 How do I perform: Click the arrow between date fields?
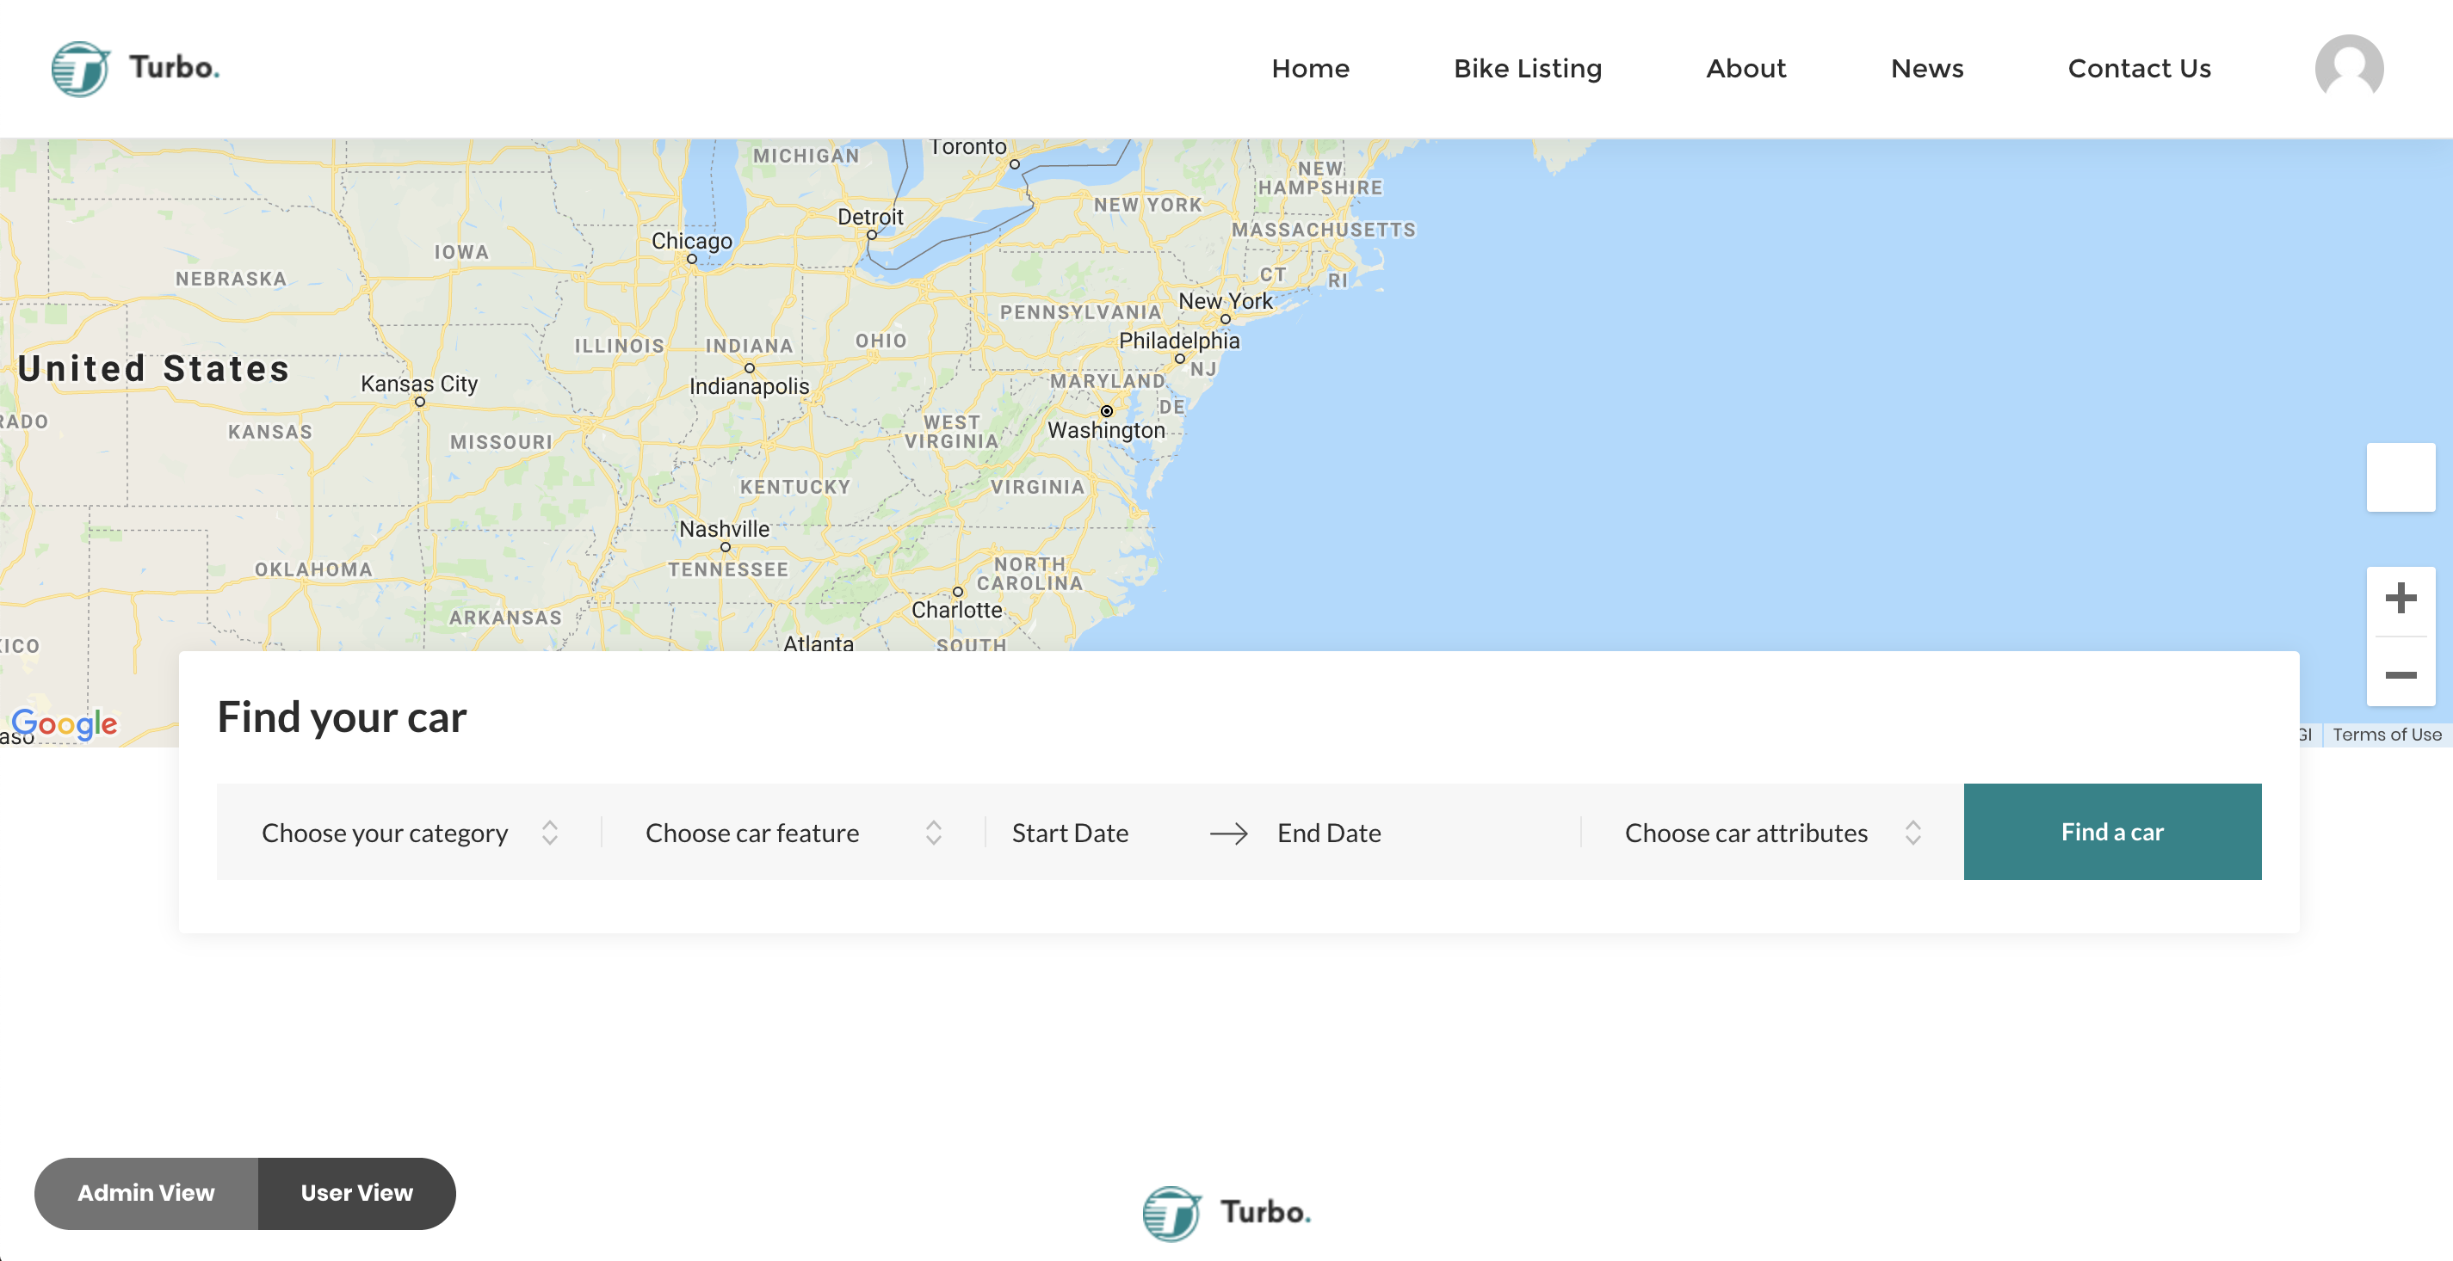click(1228, 833)
